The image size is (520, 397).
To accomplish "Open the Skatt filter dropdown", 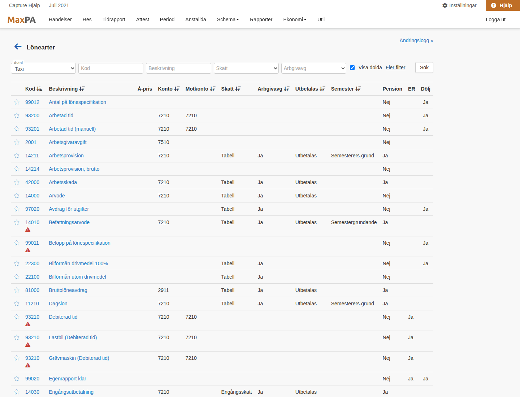I will coord(246,68).
